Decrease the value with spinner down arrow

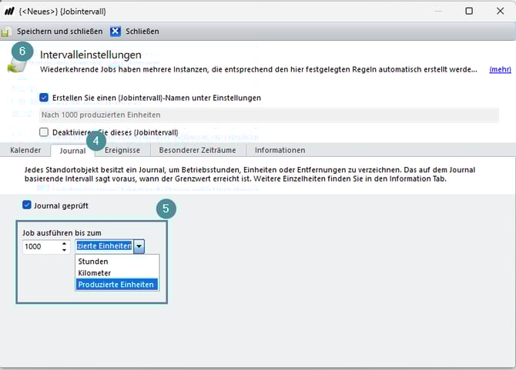click(64, 250)
